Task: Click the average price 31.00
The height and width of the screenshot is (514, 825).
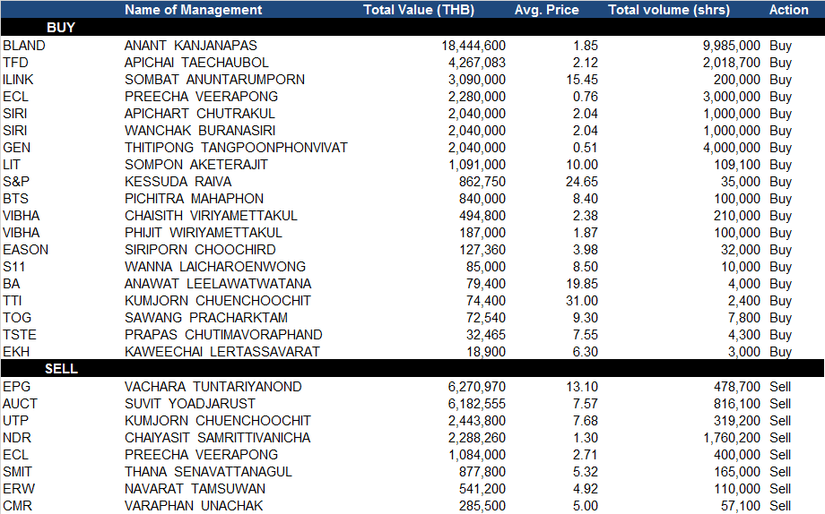Action: click(582, 301)
